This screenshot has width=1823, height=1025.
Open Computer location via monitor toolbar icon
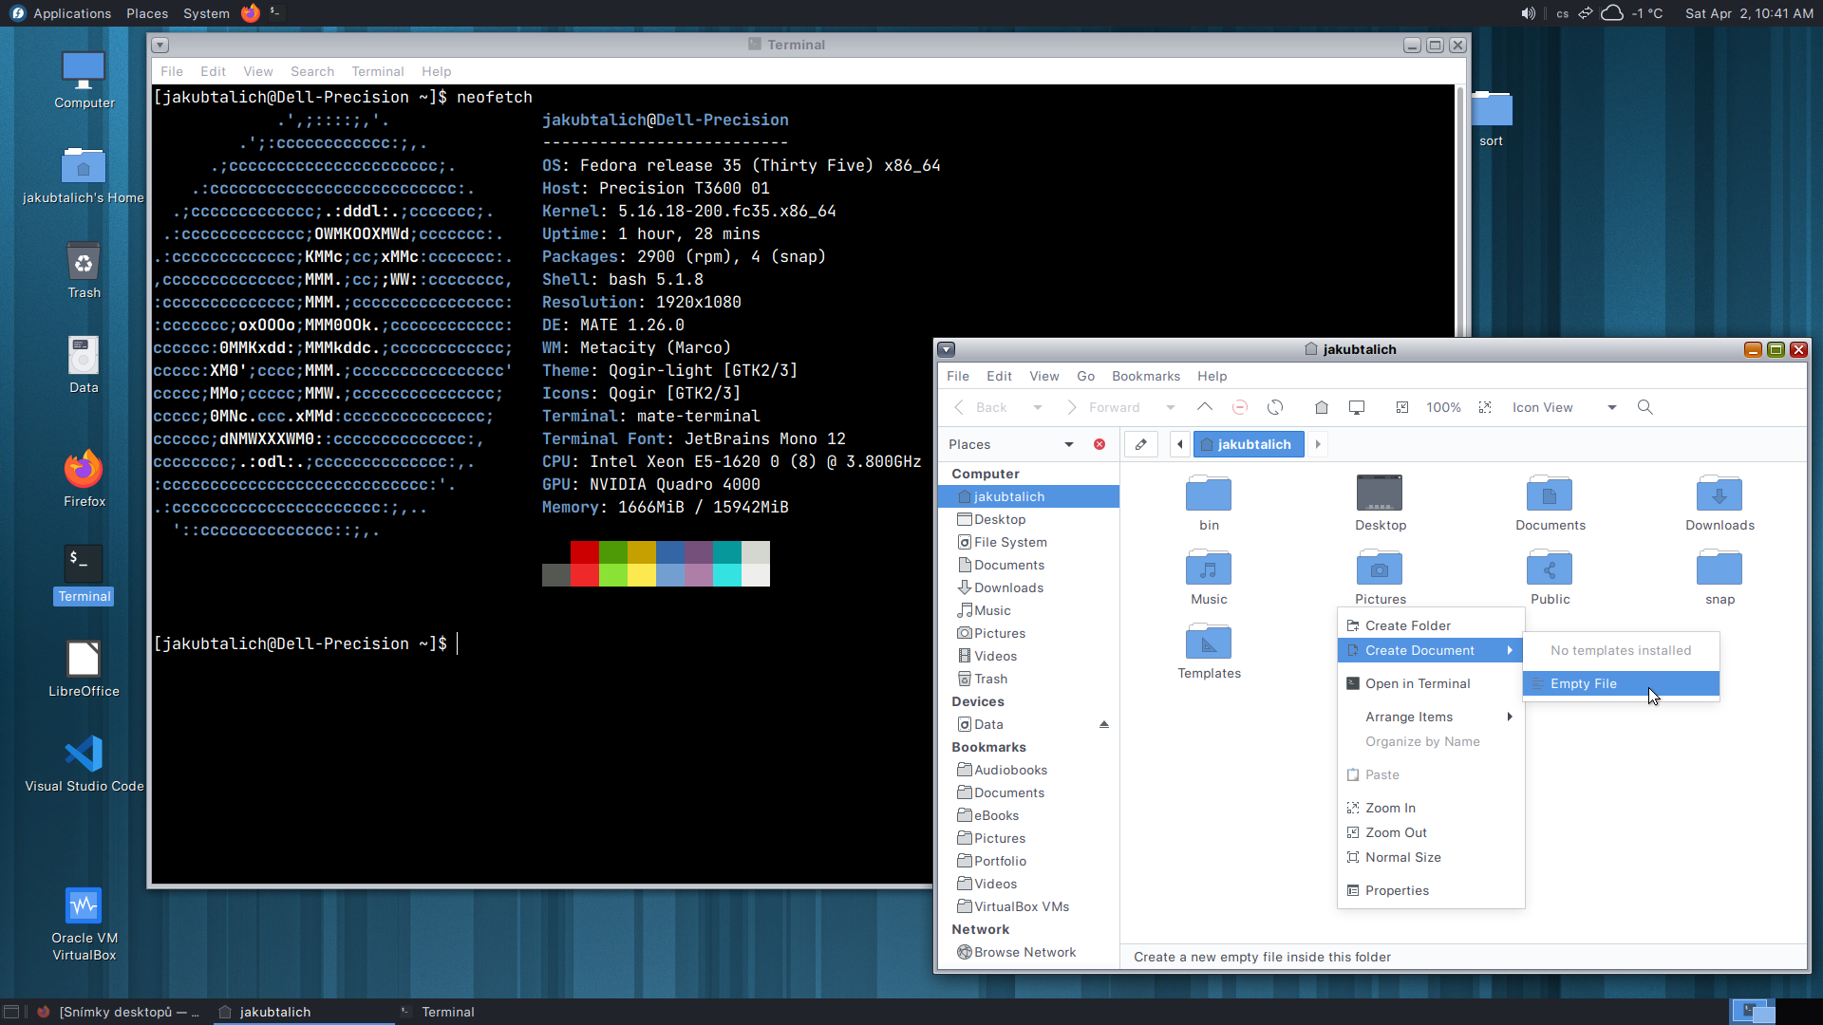click(x=1357, y=407)
